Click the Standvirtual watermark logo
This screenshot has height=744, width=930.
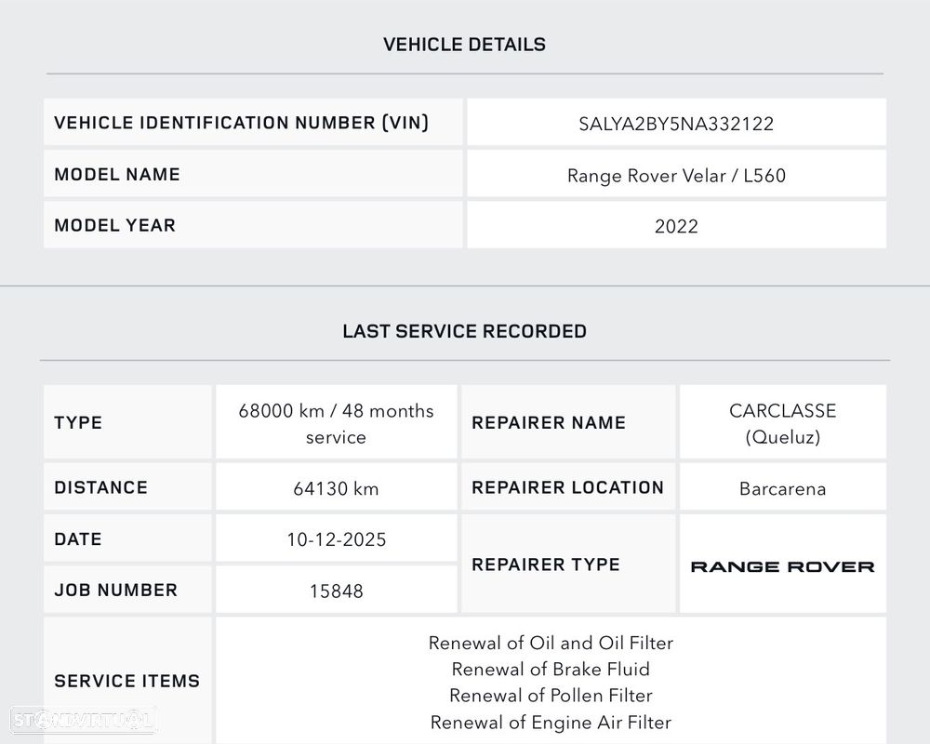tap(83, 719)
